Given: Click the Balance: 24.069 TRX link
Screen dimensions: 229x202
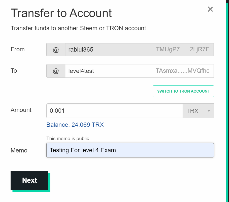Looking at the screenshot, I should pyautogui.click(x=75, y=125).
